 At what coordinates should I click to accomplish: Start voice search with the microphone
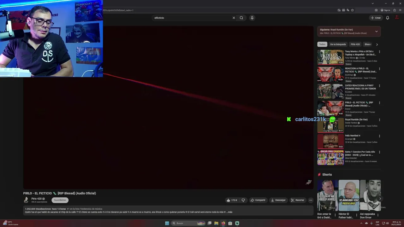click(252, 18)
